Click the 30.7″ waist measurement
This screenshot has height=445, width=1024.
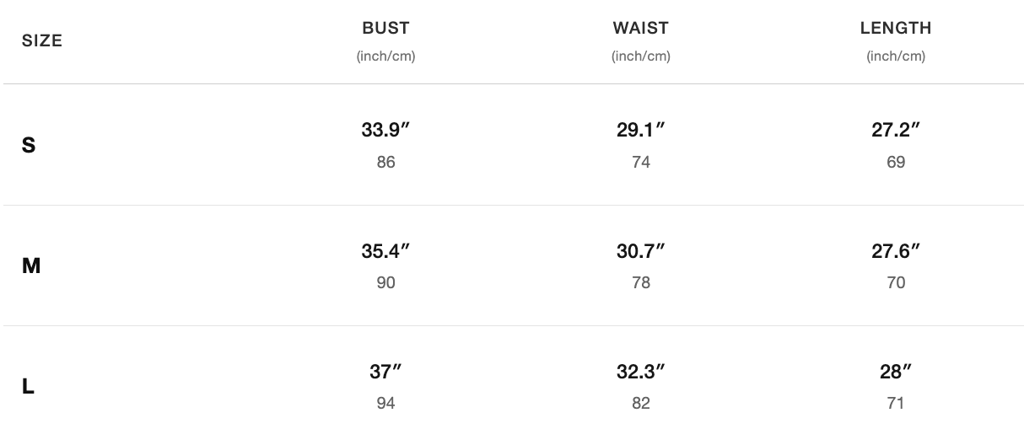(641, 251)
